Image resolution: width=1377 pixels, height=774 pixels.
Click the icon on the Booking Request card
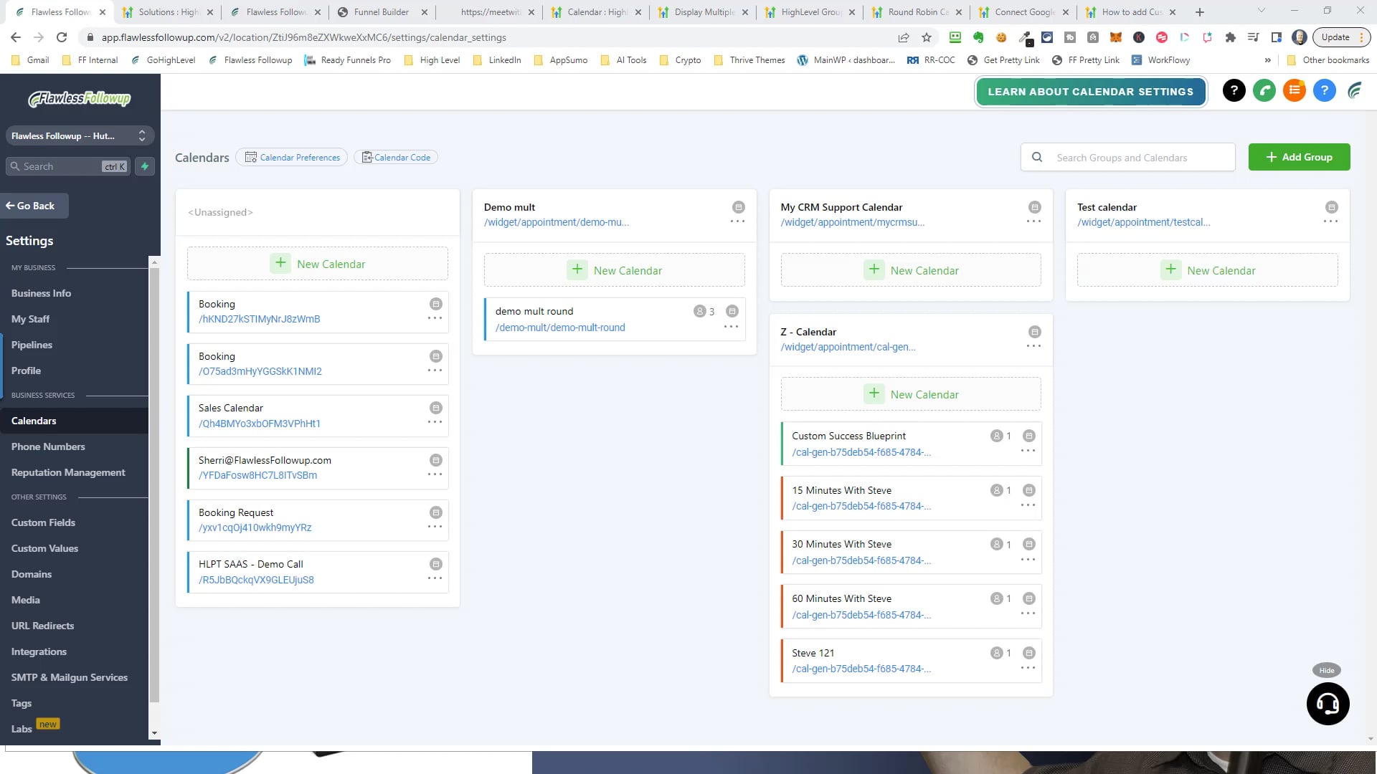pyautogui.click(x=435, y=512)
